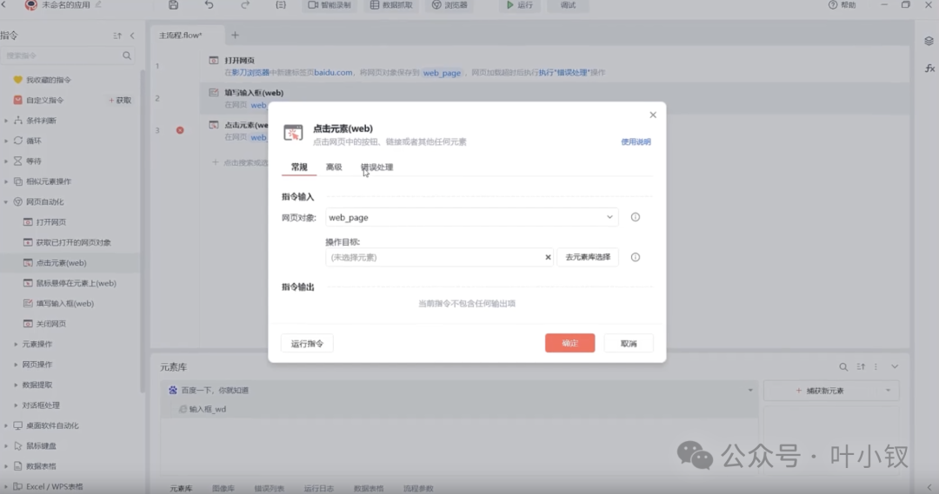The width and height of the screenshot is (939, 494).
Task: Open the 网页对象 web_page dropdown
Action: click(472, 217)
